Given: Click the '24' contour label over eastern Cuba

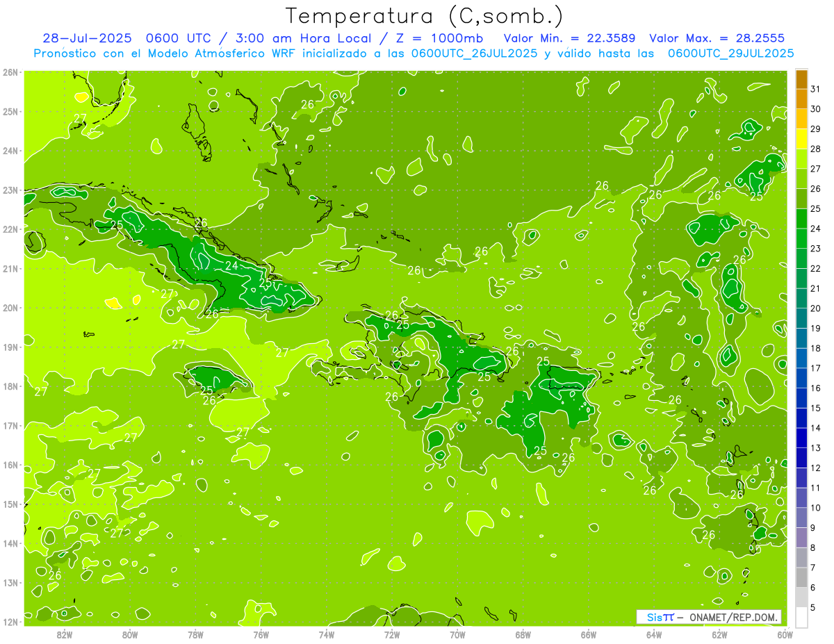Looking at the screenshot, I should coord(231,265).
